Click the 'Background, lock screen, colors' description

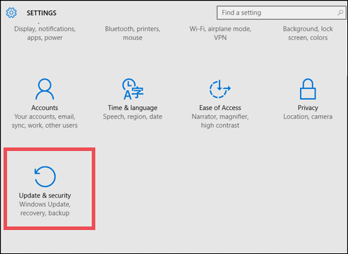[x=308, y=33]
